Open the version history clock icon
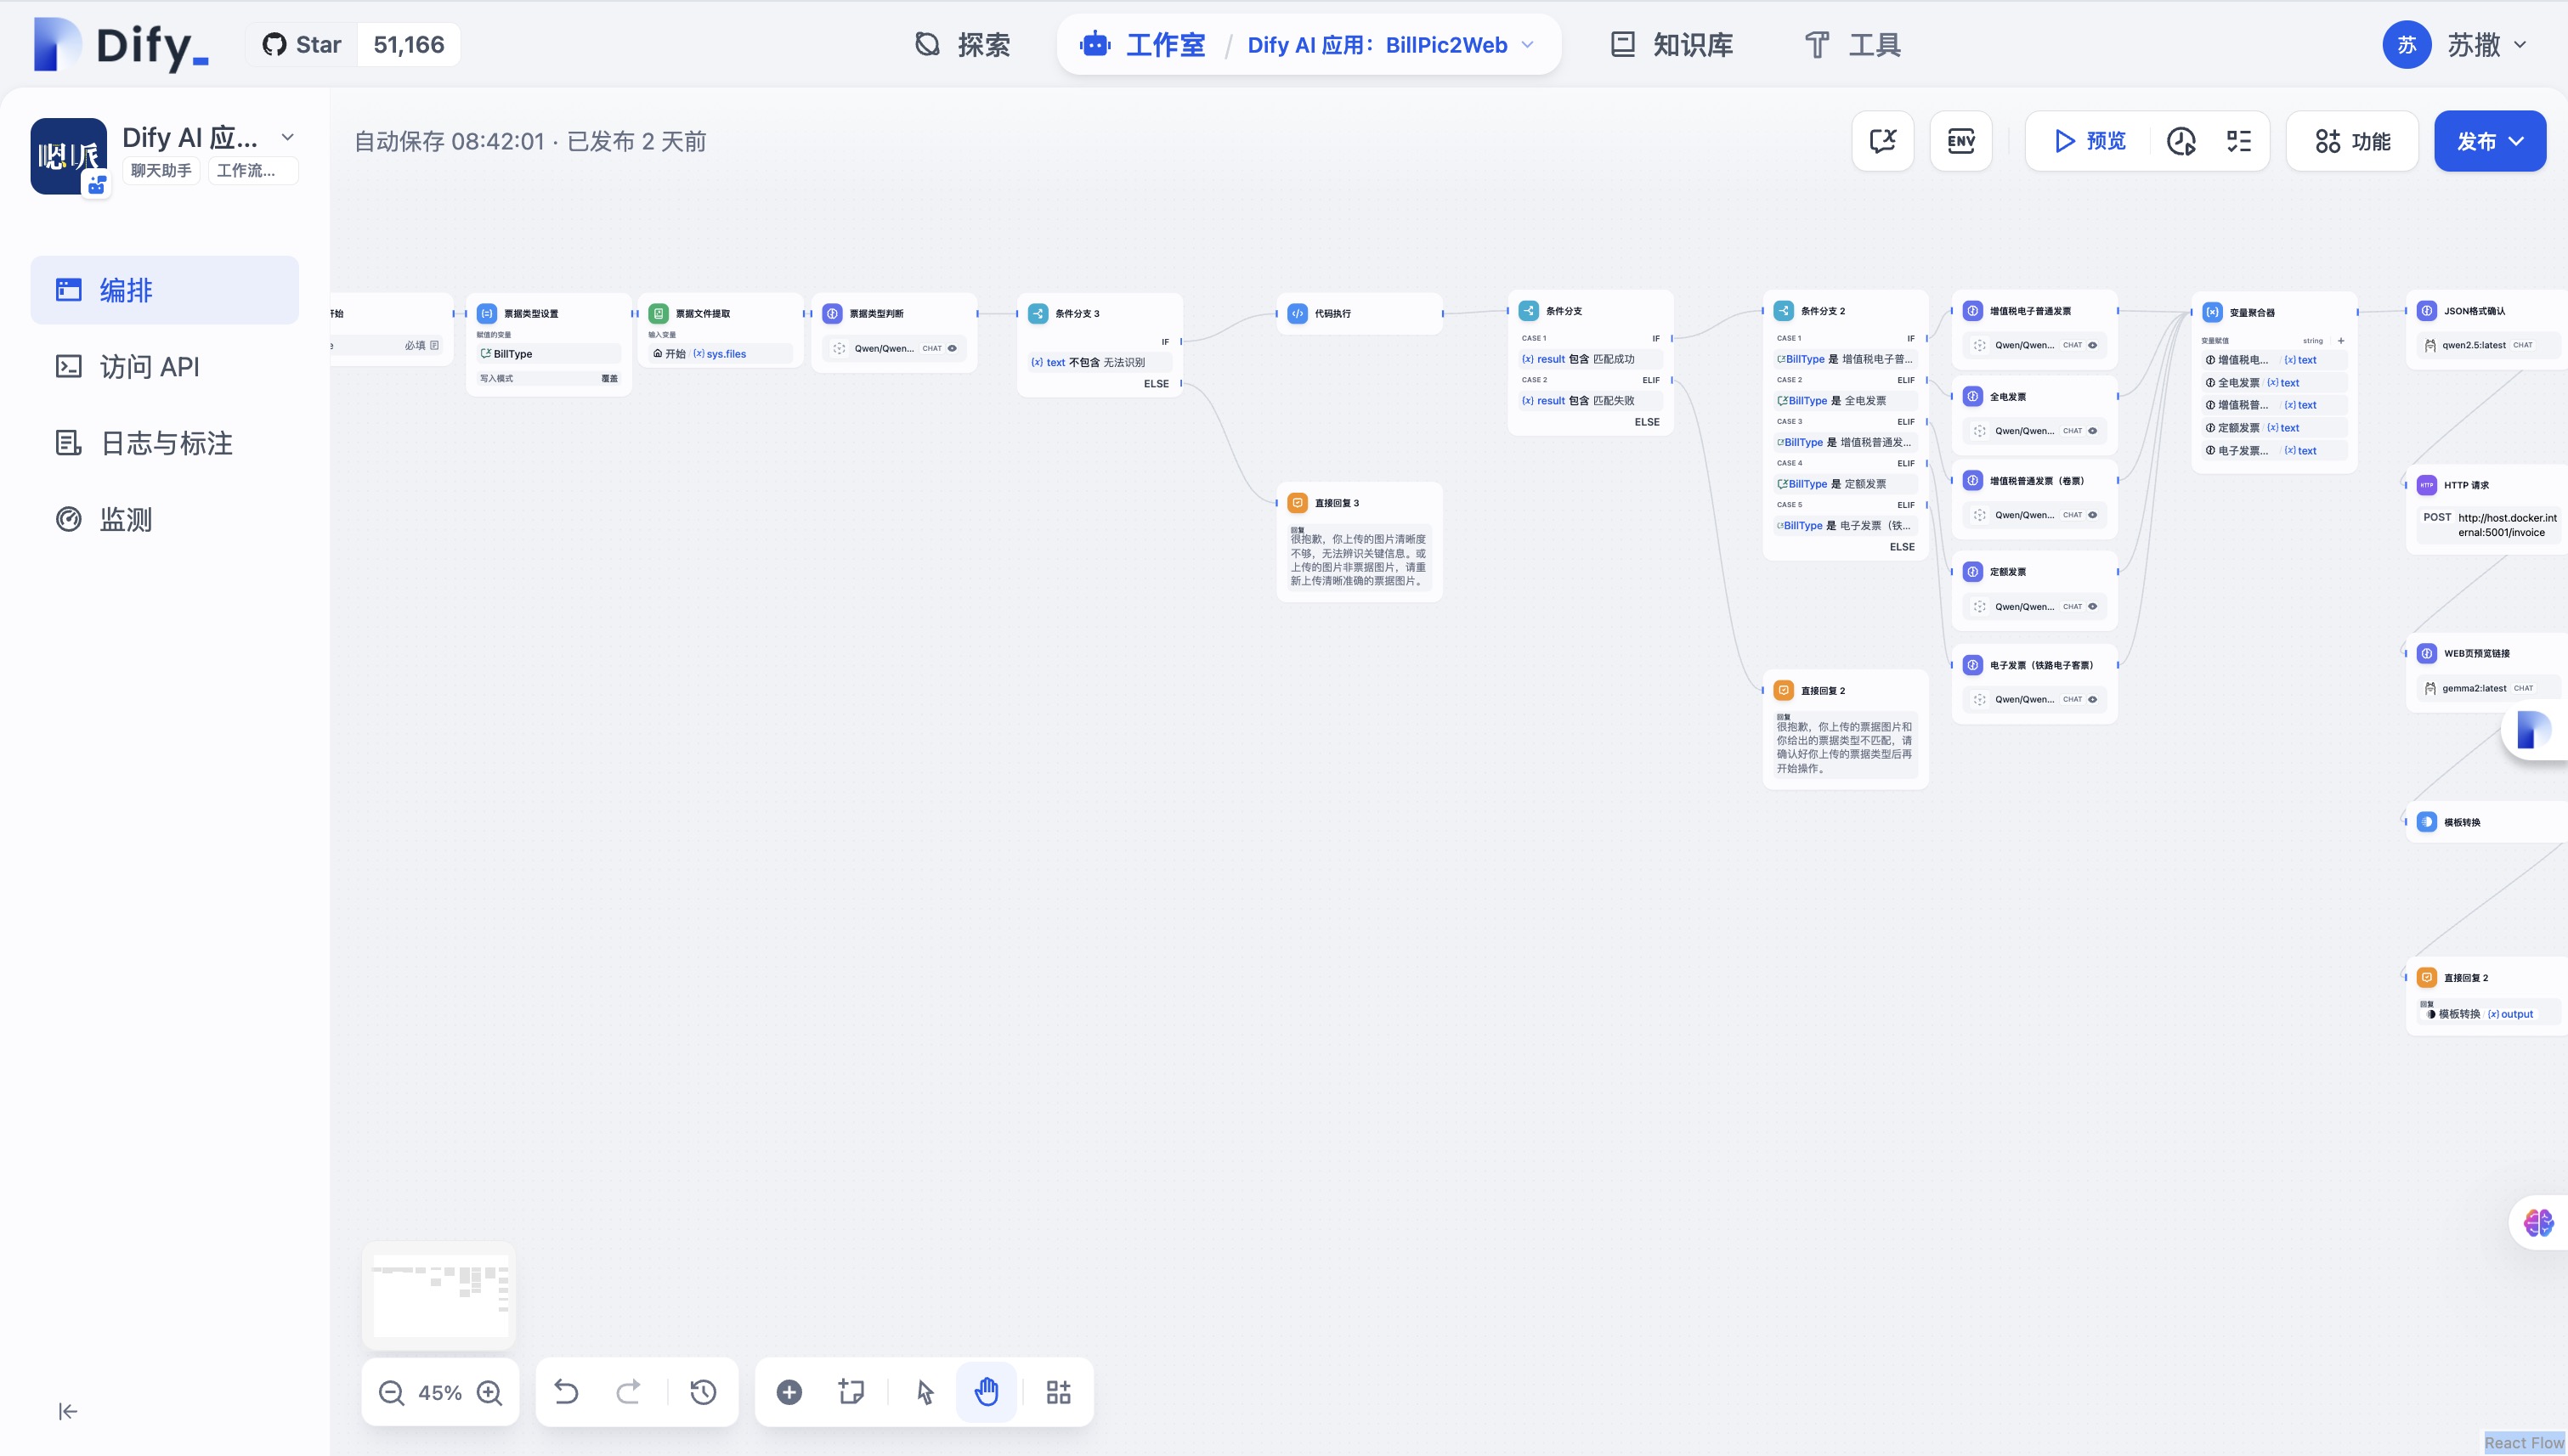The width and height of the screenshot is (2568, 1456). (x=704, y=1392)
